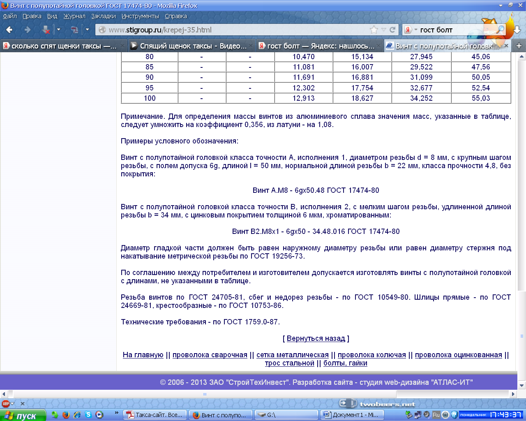Close the «гост болт — Яндекс» tab
The height and width of the screenshot is (421, 526).
378,46
